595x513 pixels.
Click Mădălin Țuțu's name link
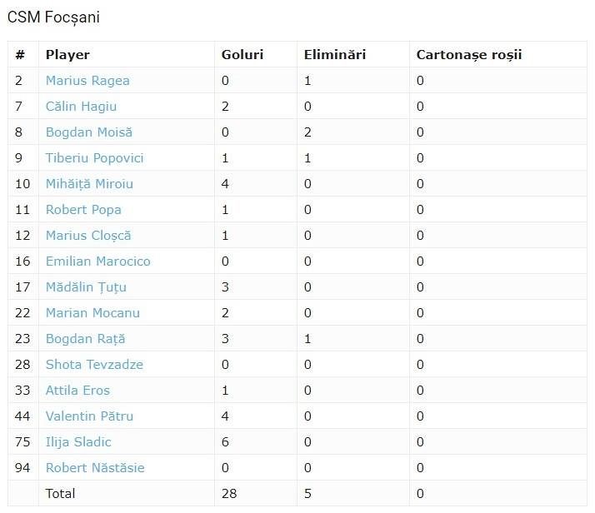pos(86,287)
